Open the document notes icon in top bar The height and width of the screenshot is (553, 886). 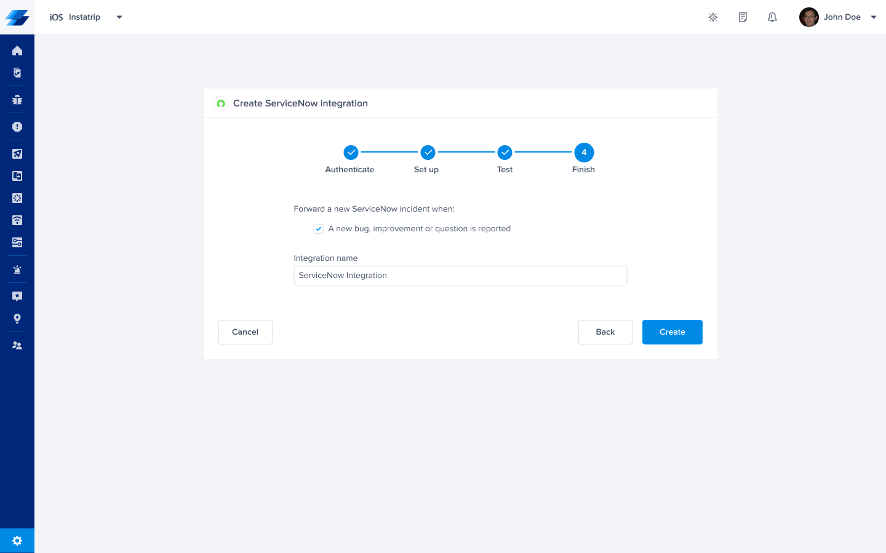[743, 17]
